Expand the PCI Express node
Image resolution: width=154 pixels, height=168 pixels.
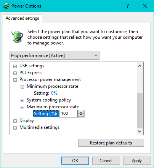point(15,73)
